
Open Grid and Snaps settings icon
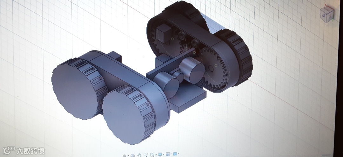pyautogui.click(x=168, y=154)
